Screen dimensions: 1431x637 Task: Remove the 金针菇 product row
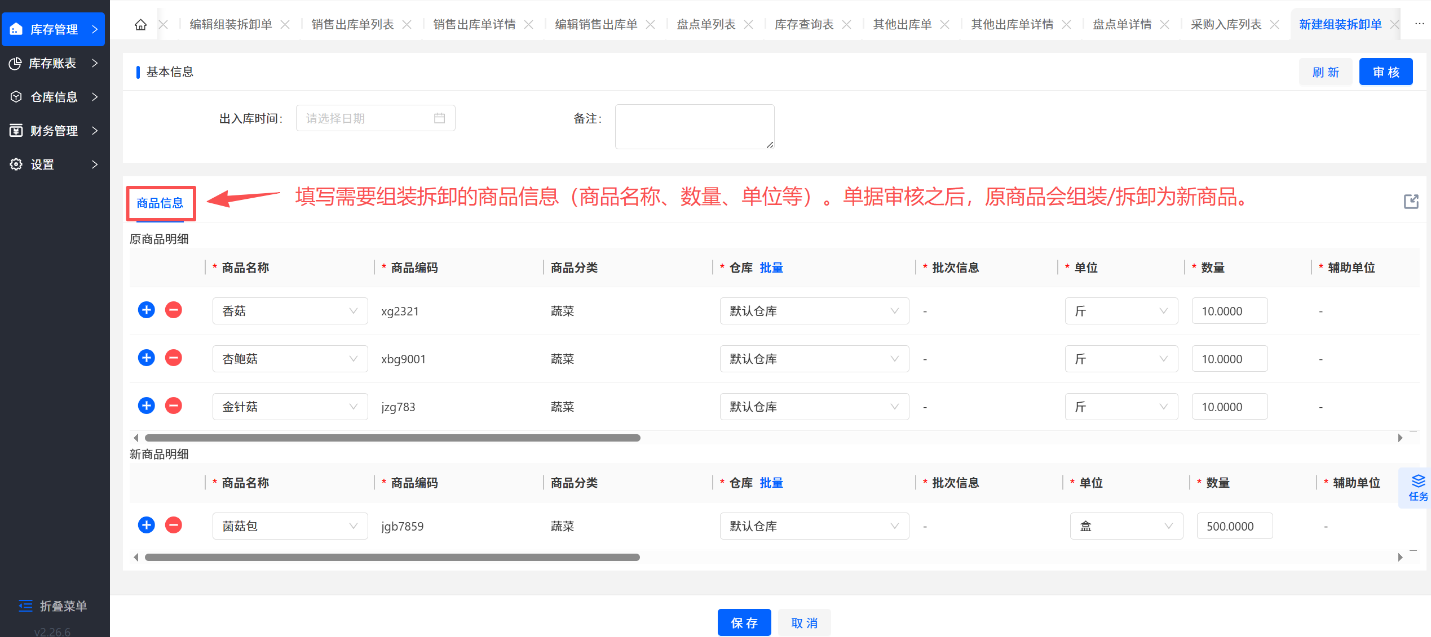point(174,406)
